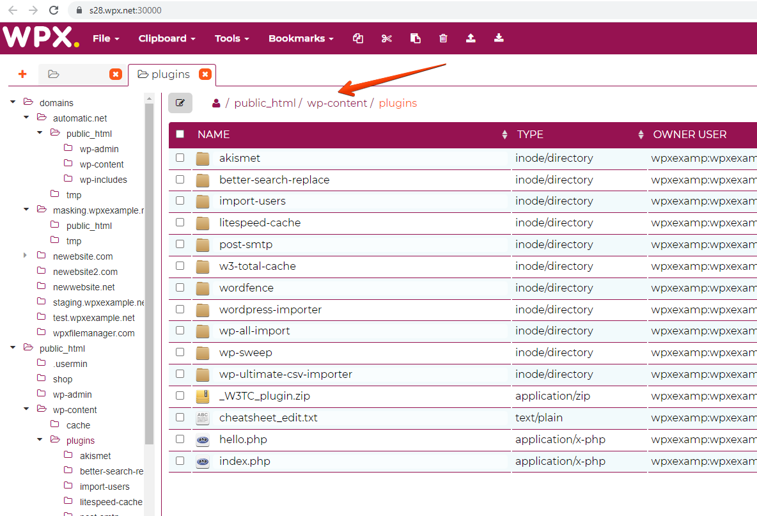Add a new tab with plus icon
This screenshot has height=516, width=757.
pyautogui.click(x=22, y=74)
